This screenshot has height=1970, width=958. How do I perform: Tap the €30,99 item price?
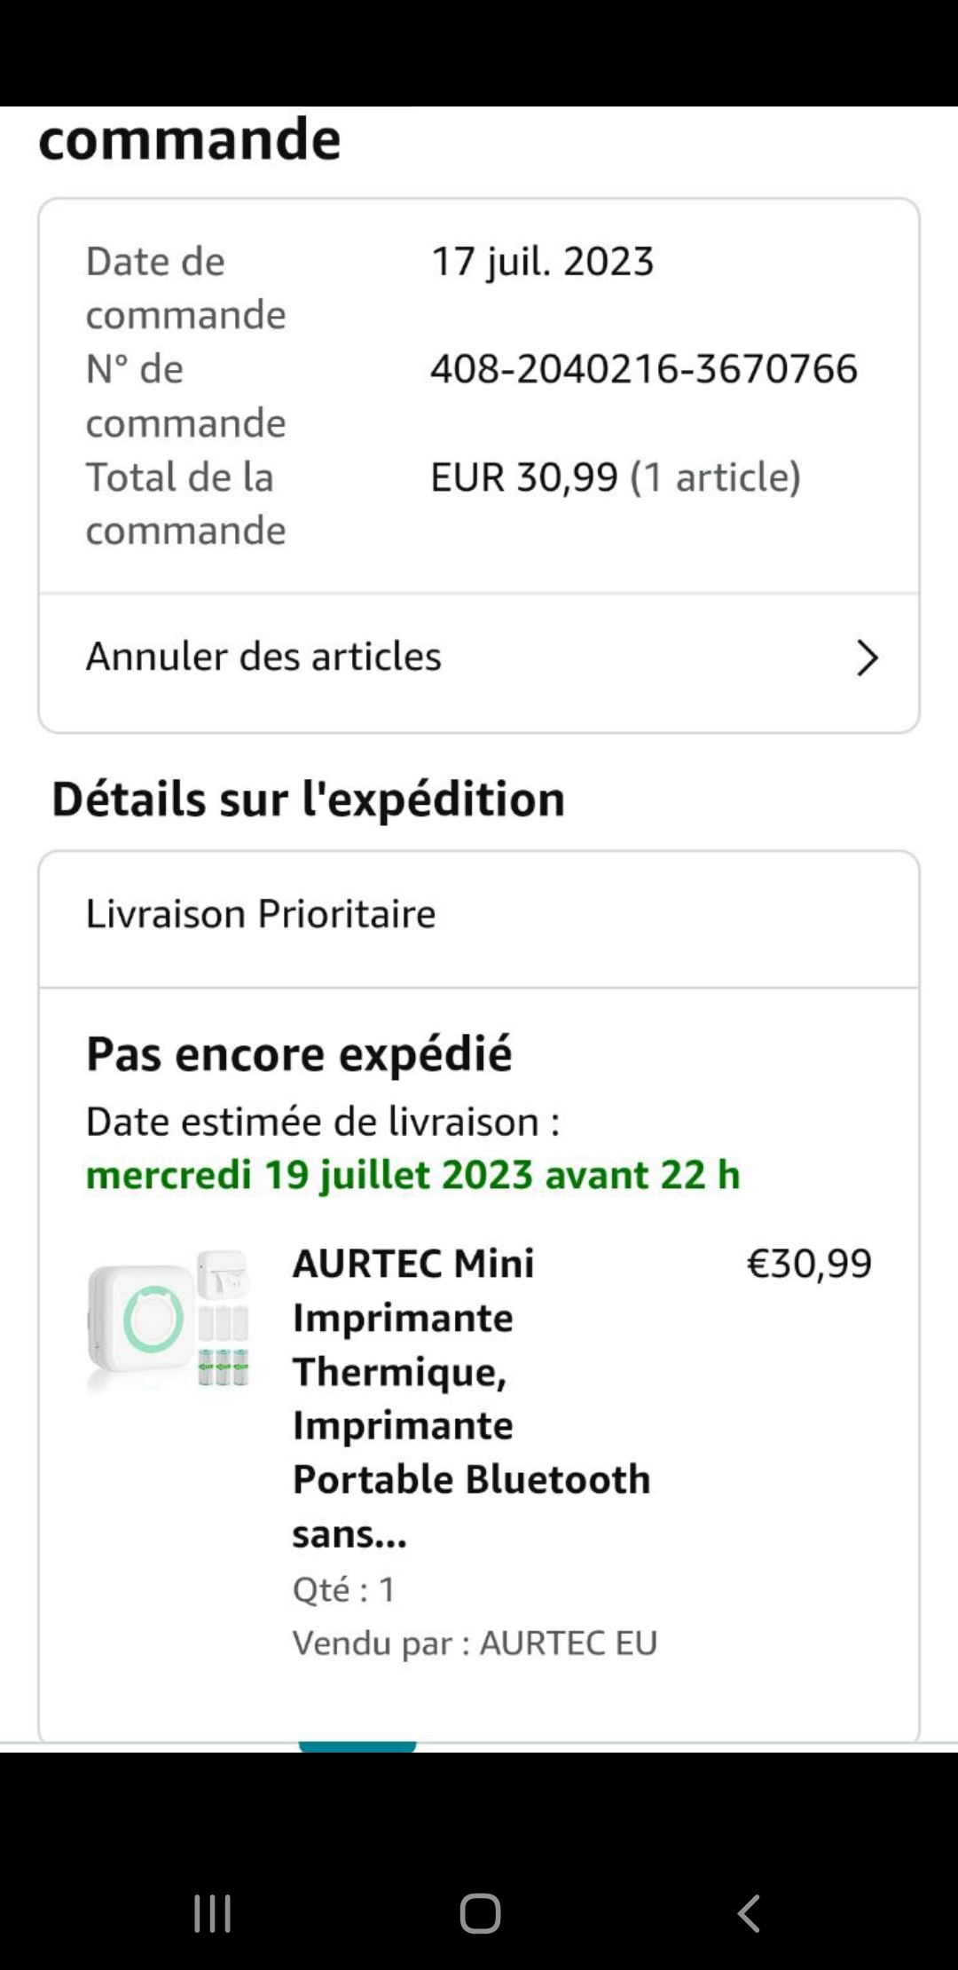coord(809,1264)
